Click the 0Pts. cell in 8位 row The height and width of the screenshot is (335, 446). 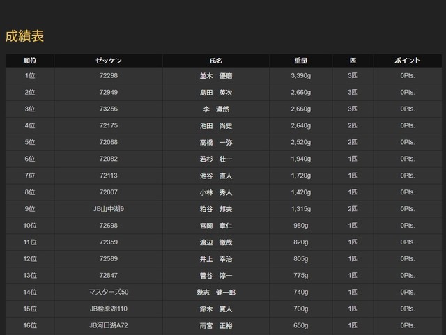point(408,192)
